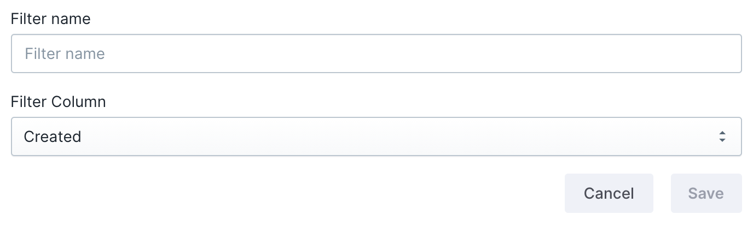Expand the Created column selector

(376, 136)
